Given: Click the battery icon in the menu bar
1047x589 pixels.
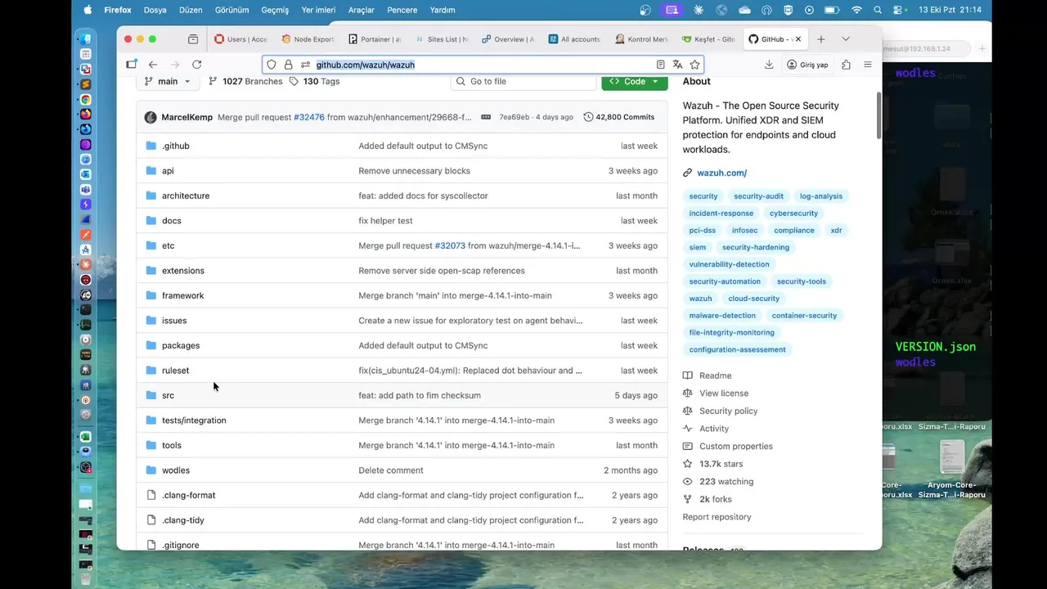Looking at the screenshot, I should [832, 10].
